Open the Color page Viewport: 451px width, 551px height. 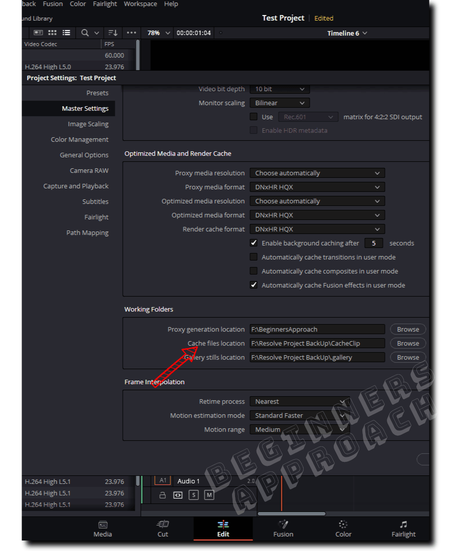tap(343, 529)
